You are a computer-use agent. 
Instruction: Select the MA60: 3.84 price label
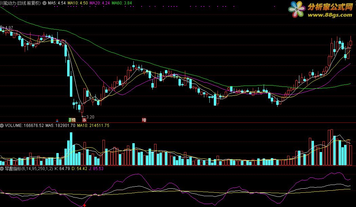click(122, 3)
